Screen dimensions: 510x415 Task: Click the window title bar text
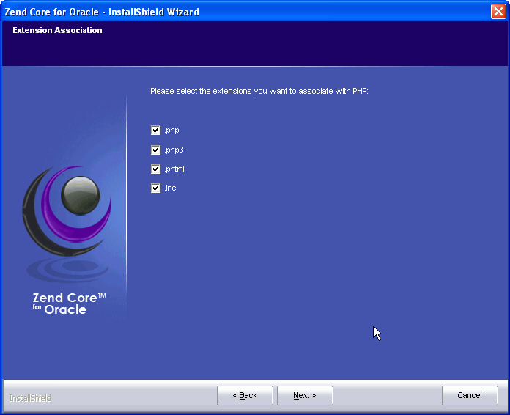pyautogui.click(x=102, y=12)
